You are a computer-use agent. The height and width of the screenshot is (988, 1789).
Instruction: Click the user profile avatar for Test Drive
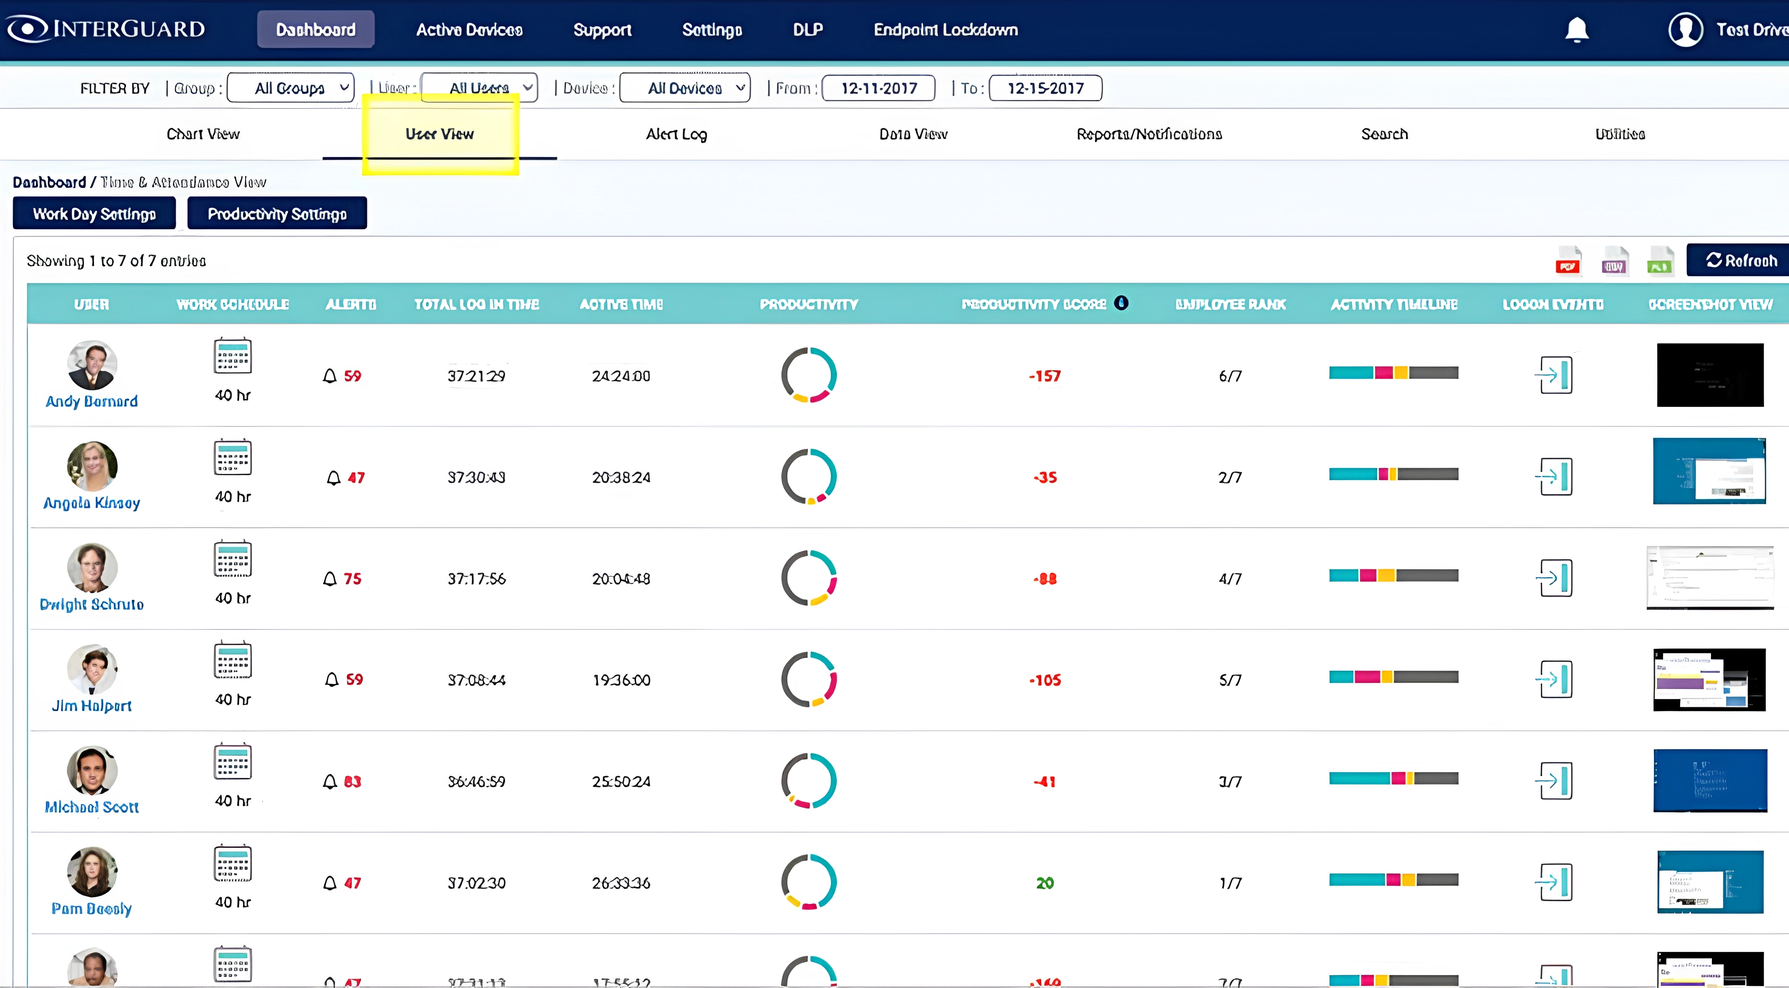pyautogui.click(x=1685, y=29)
